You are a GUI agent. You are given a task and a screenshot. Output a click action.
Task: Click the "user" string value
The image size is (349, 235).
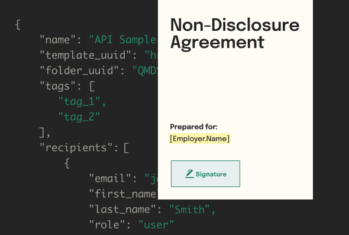(x=156, y=225)
